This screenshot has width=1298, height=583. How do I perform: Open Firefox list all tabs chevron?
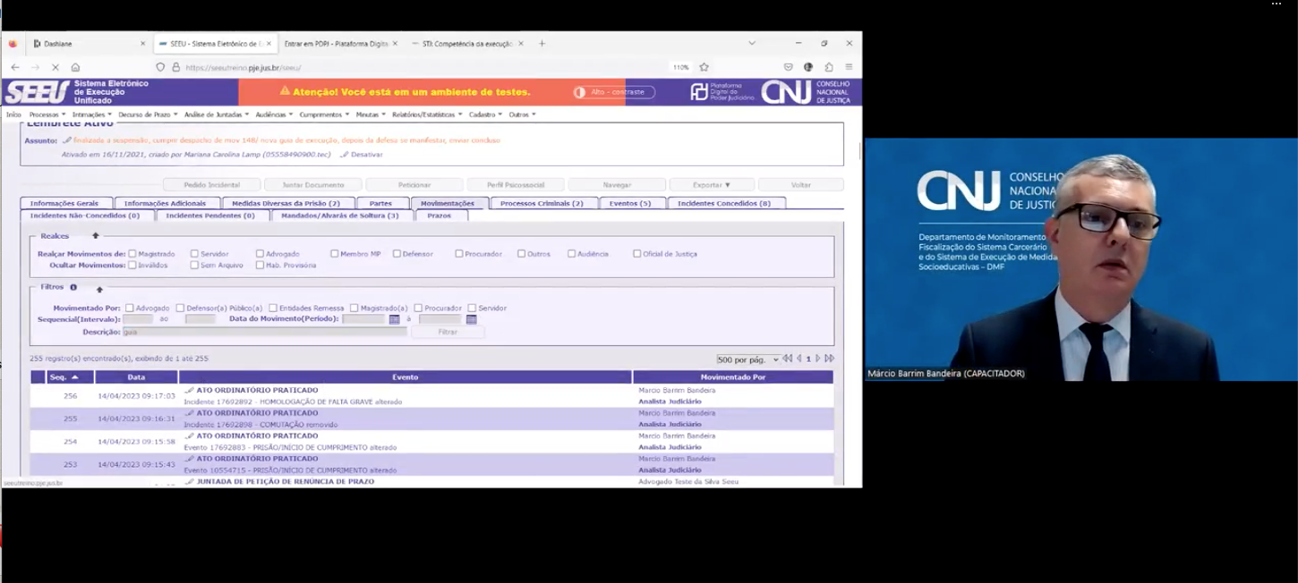pos(752,43)
